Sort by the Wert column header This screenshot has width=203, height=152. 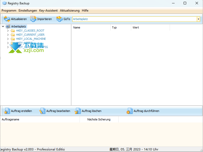(x=150, y=27)
